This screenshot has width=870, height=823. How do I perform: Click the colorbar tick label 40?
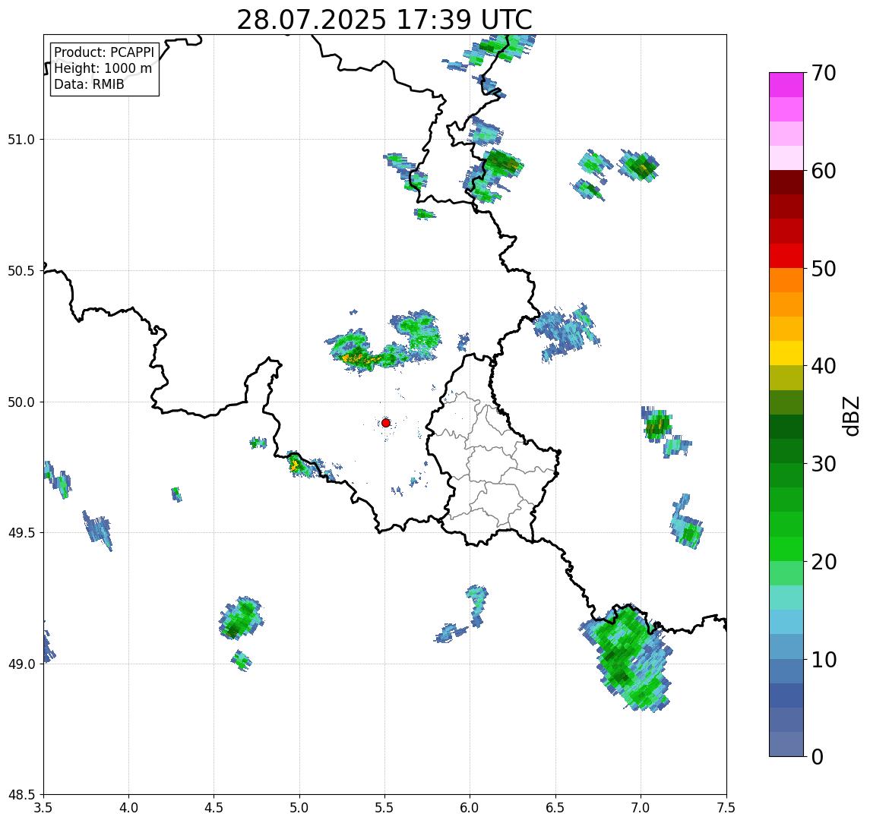[824, 366]
